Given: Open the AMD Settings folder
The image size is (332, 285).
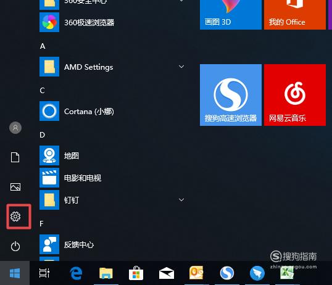Looking at the screenshot, I should click(x=114, y=67).
